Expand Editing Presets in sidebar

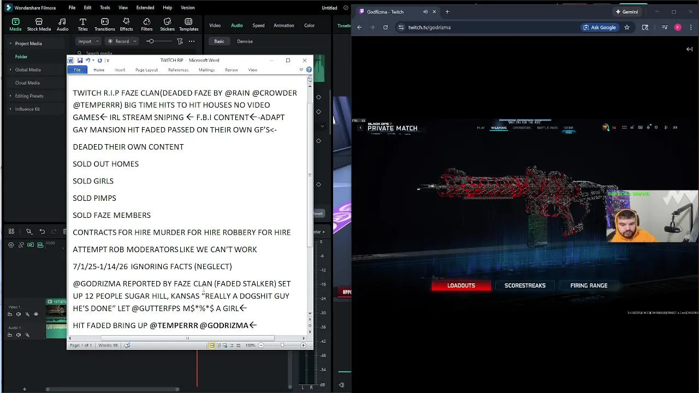point(10,96)
